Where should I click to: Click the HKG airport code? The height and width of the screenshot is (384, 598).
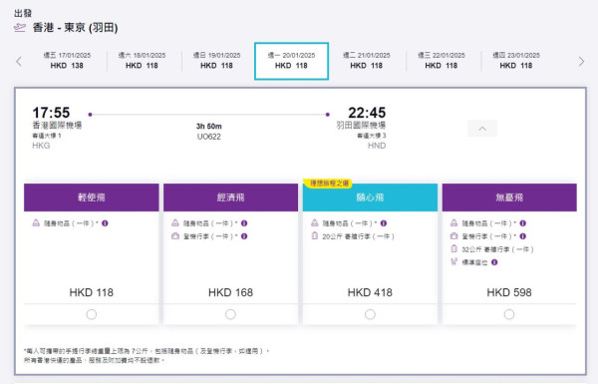pyautogui.click(x=41, y=146)
